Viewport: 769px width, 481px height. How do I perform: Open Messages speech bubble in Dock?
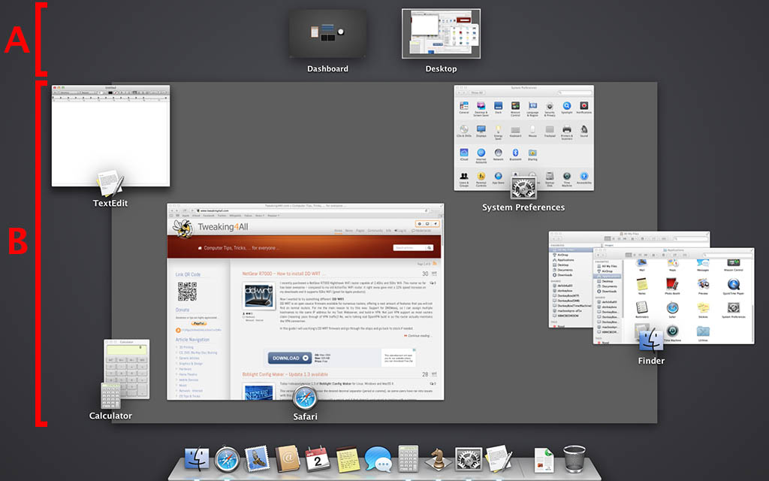[378, 460]
